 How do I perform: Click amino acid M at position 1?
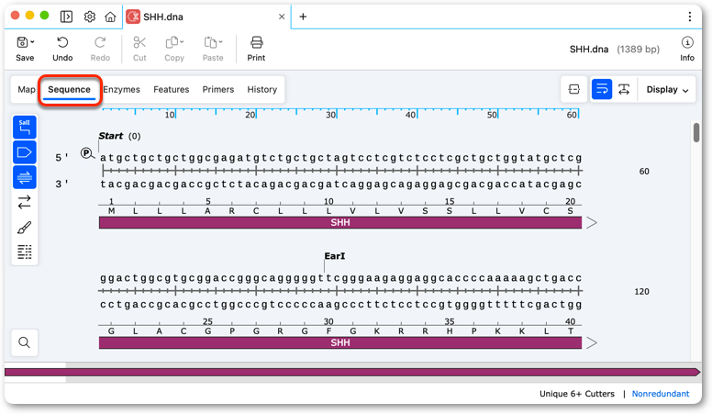[111, 211]
